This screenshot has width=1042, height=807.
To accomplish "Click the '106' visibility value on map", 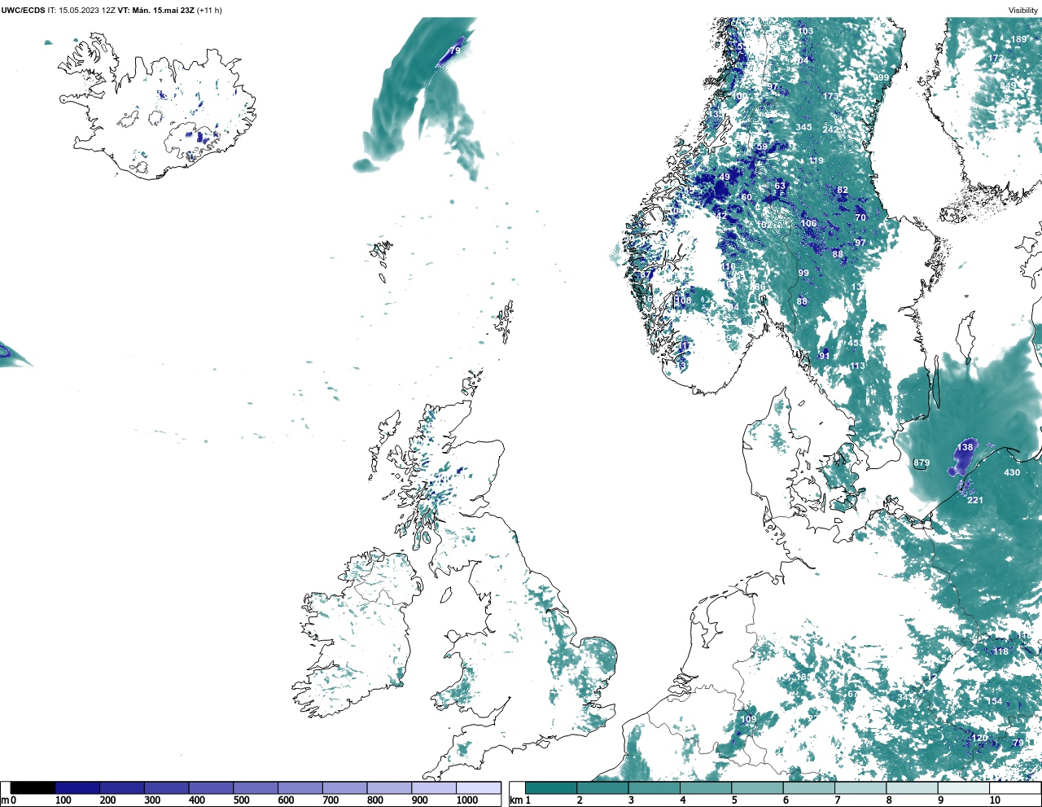I will pos(808,223).
